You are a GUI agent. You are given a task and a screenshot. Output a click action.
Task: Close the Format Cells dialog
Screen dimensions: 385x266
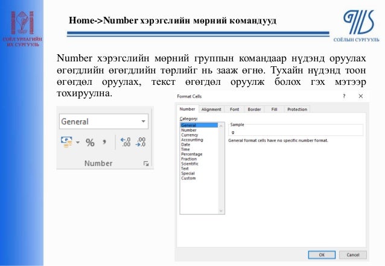(x=361, y=96)
